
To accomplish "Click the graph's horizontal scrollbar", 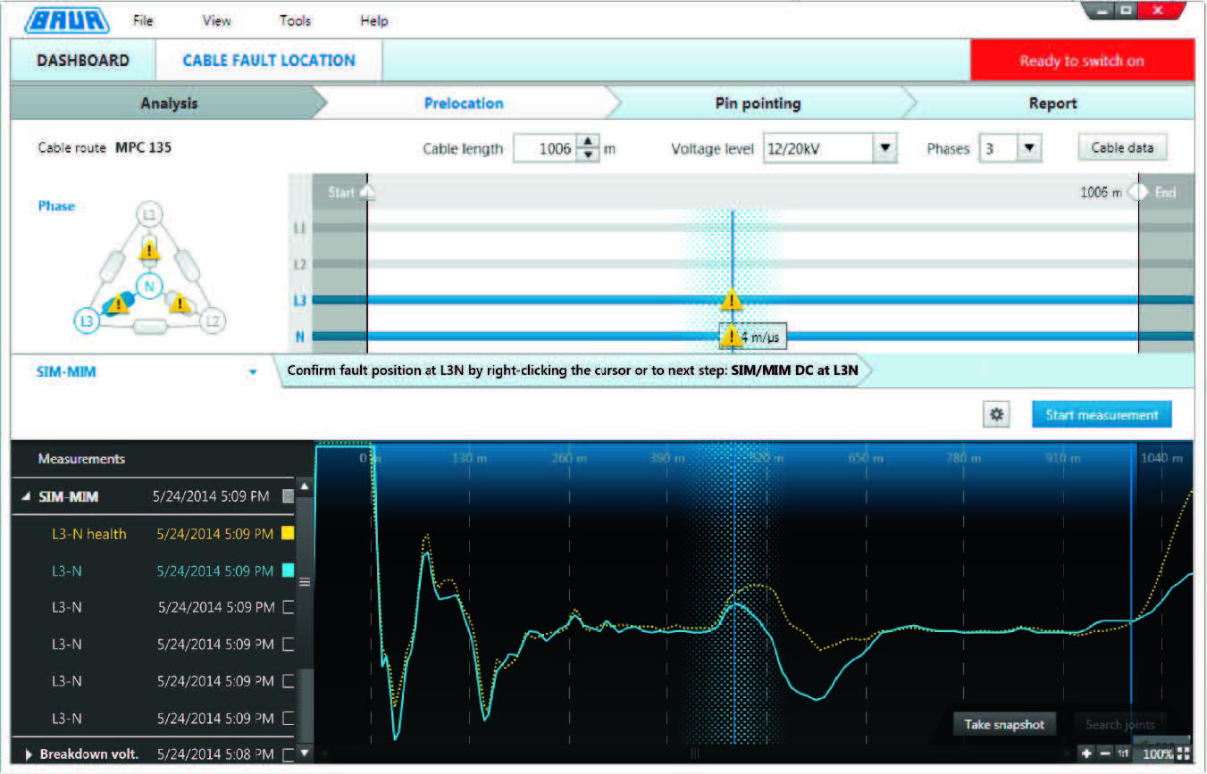I will 694,754.
